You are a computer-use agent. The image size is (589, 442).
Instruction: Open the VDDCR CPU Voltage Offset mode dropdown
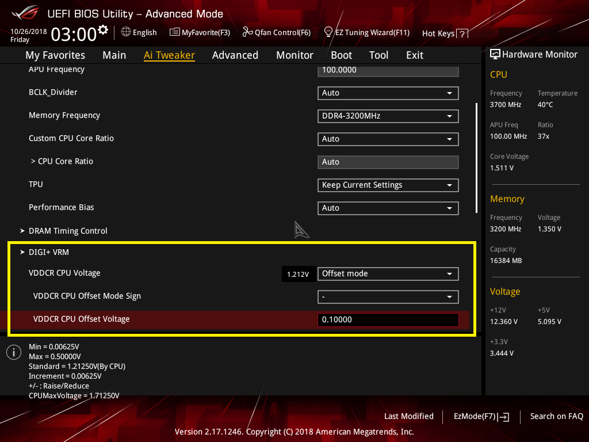pyautogui.click(x=388, y=274)
